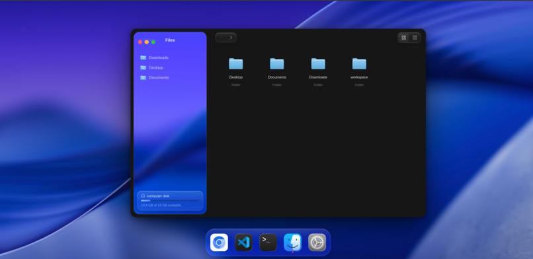Select Downloads in the sidebar
This screenshot has width=533, height=259.
(170, 57)
